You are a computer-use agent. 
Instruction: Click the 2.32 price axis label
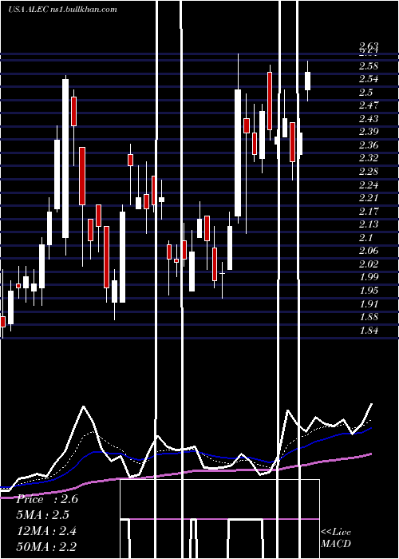coord(369,158)
